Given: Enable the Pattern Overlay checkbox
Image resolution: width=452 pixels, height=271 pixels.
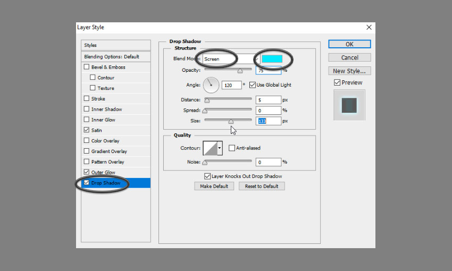Looking at the screenshot, I should click(x=87, y=162).
